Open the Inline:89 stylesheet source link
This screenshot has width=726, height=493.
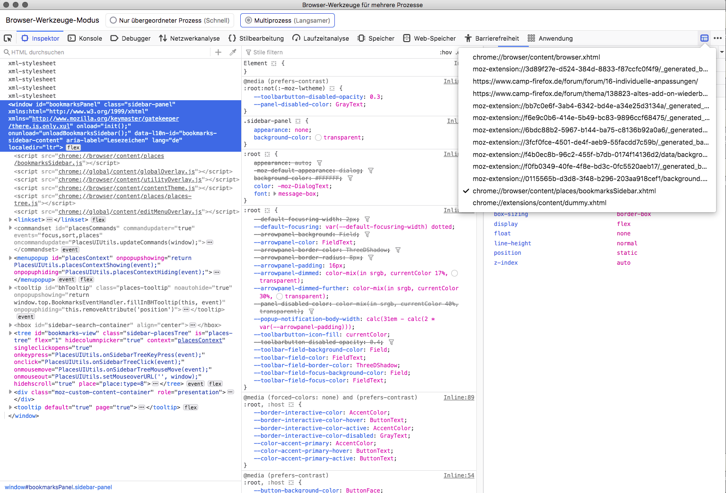[x=458, y=398]
